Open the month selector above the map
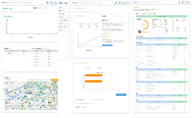Image resolution: width=192 pixels, height=118 pixels. 11,80
